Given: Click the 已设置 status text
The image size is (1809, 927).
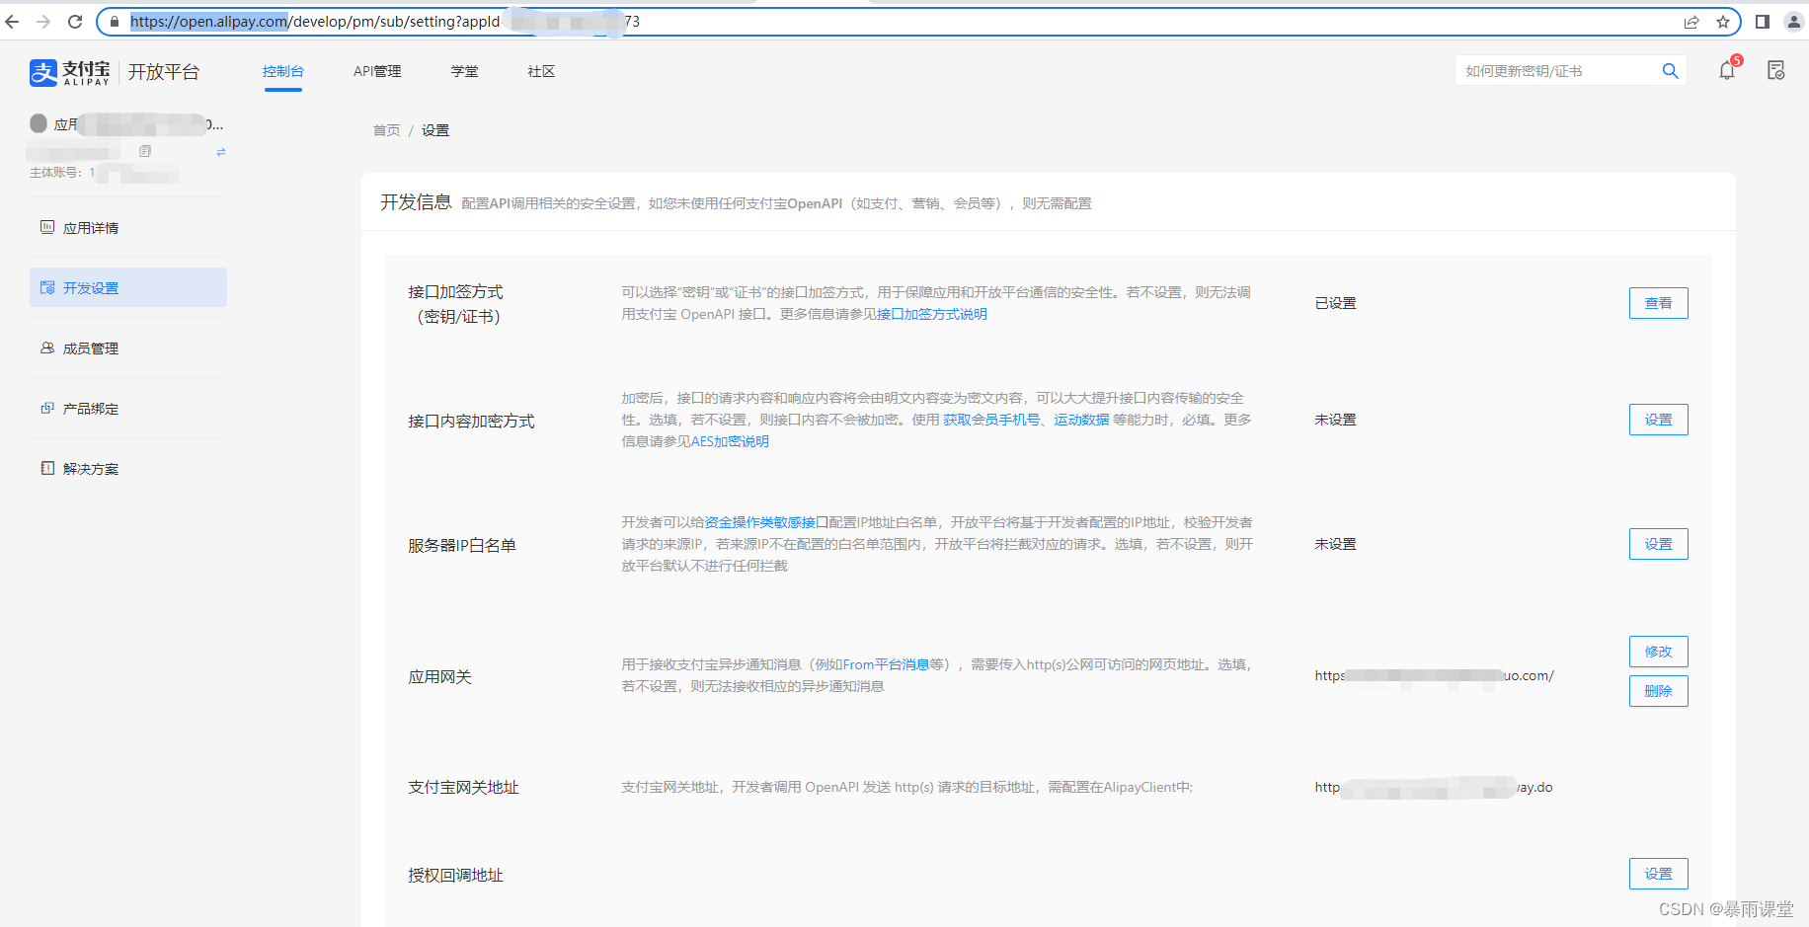Looking at the screenshot, I should click(x=1335, y=303).
